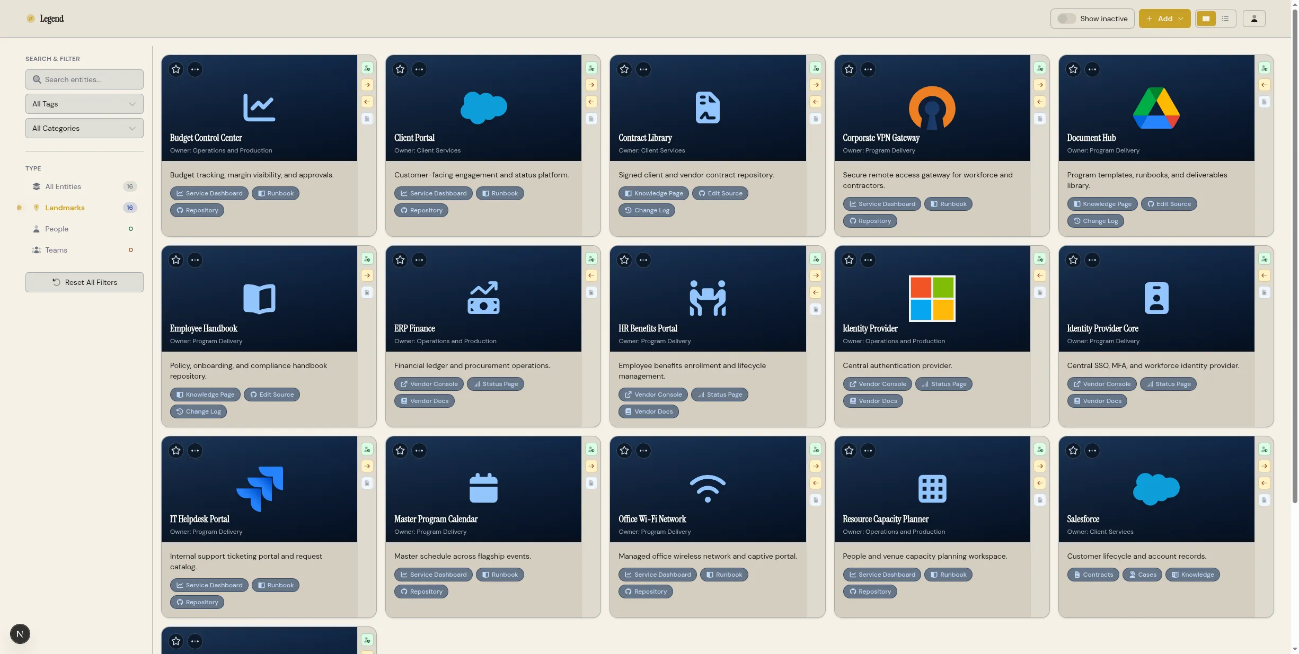Open the All Categories dropdown
This screenshot has height=654, width=1299.
pyautogui.click(x=84, y=128)
